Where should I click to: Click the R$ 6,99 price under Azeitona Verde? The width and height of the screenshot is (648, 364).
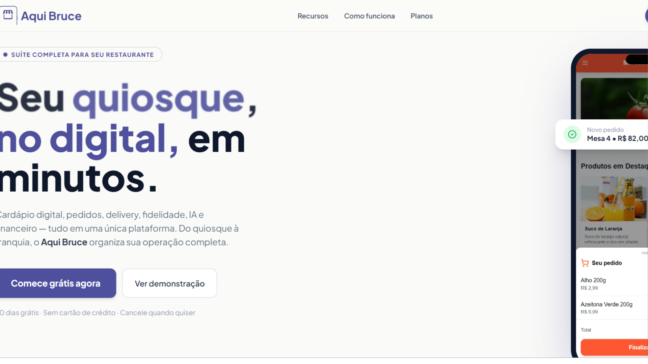[589, 312]
